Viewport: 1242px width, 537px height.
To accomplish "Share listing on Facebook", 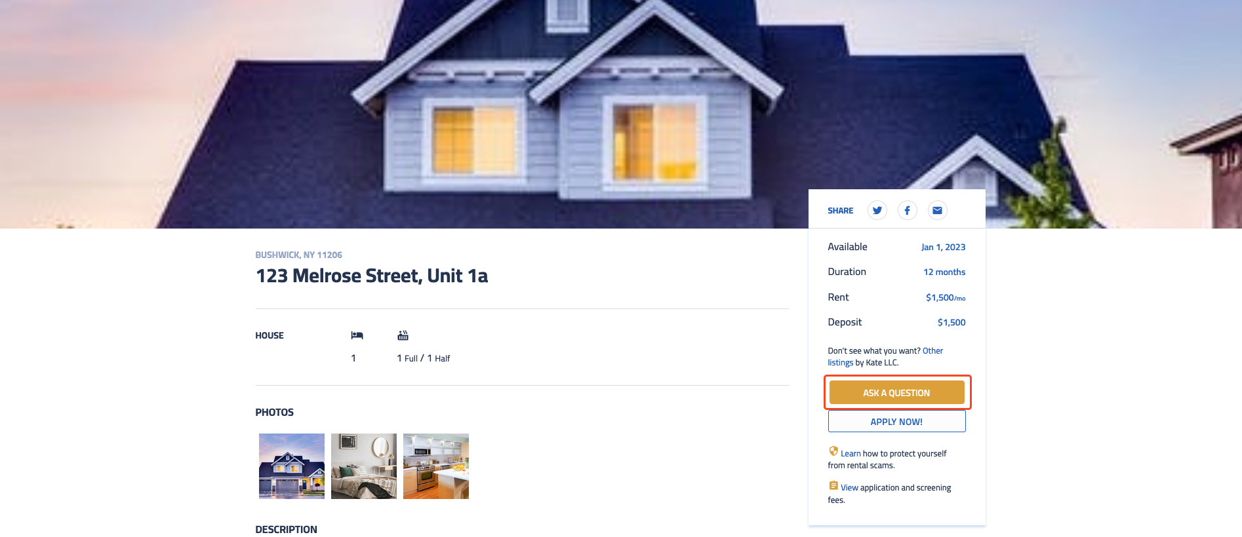I will (907, 210).
